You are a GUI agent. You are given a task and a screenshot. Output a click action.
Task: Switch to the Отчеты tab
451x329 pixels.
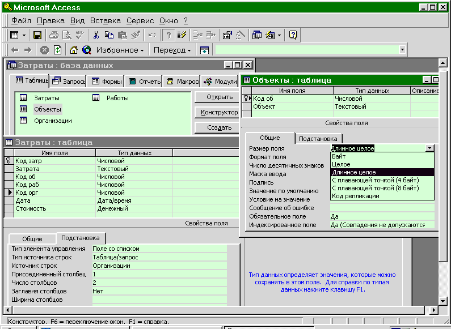144,82
